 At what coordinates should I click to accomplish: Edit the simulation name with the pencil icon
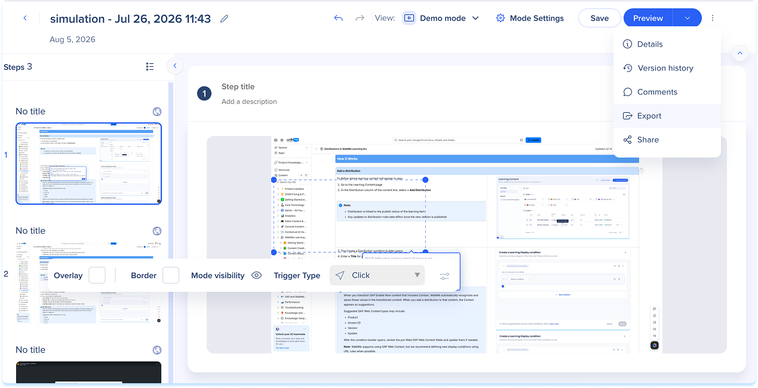pyautogui.click(x=224, y=19)
